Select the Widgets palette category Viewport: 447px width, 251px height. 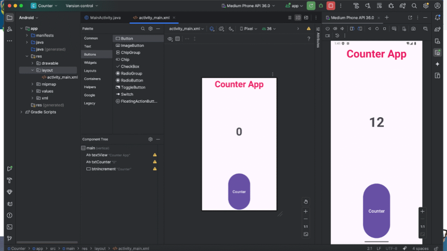90,62
